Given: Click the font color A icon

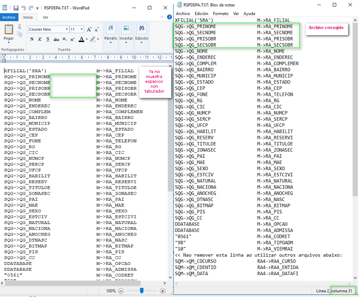Looking at the screenshot, I should (x=81, y=39).
